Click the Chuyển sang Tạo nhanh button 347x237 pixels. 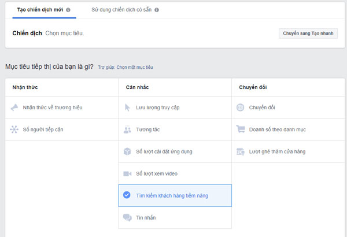point(308,34)
